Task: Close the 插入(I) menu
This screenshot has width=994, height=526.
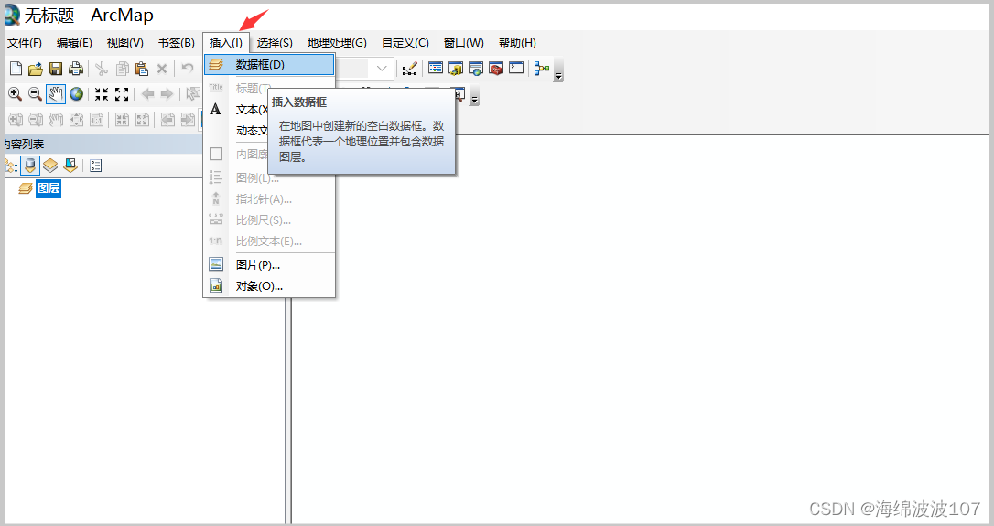Action: point(226,42)
